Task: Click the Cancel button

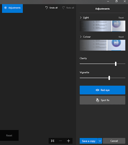Action: [114, 141]
